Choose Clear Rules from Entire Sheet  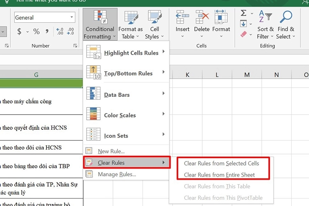coord(219,175)
